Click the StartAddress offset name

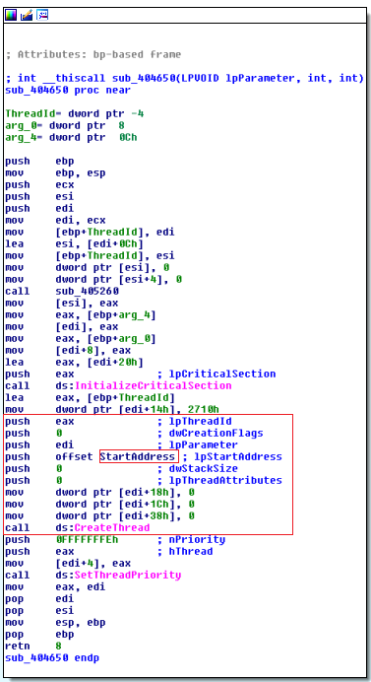pos(137,456)
